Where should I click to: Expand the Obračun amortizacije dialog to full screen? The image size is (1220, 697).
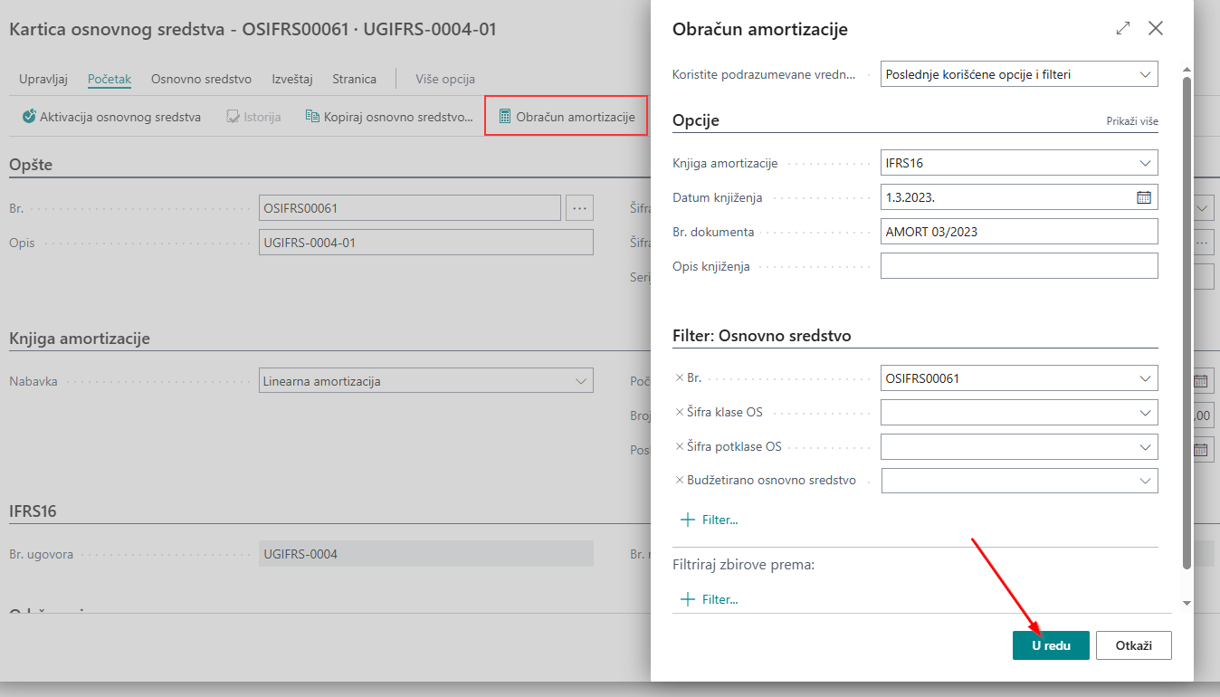coord(1123,28)
